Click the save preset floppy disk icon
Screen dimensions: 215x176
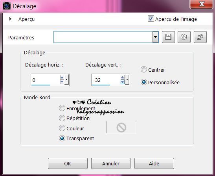pyautogui.click(x=168, y=37)
